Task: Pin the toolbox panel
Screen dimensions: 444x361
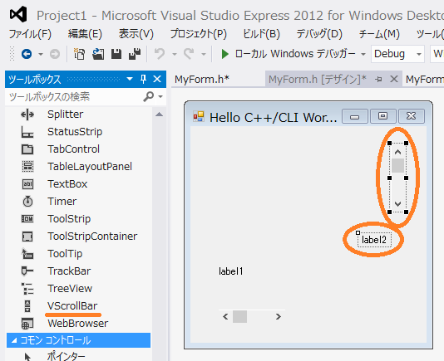Action: point(143,79)
